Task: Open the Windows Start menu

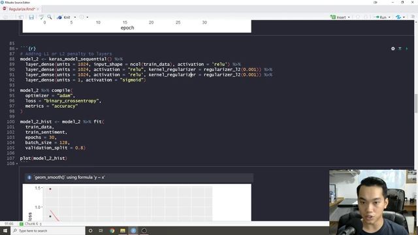Action: click(x=5, y=230)
